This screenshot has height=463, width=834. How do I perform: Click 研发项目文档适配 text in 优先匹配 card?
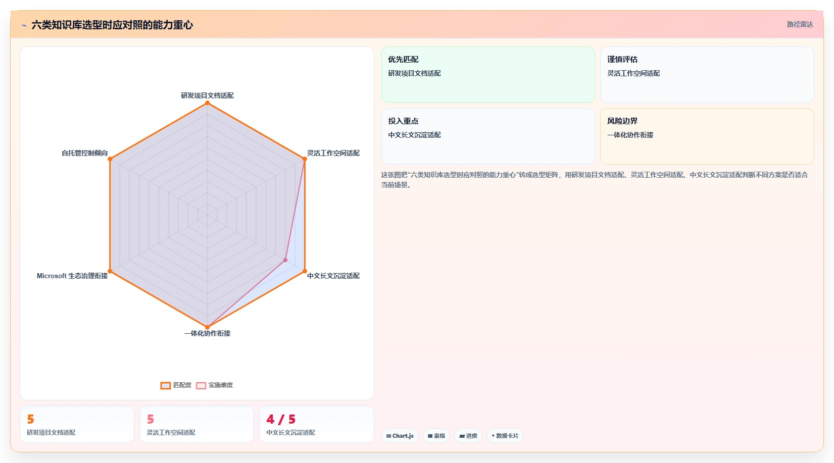414,73
